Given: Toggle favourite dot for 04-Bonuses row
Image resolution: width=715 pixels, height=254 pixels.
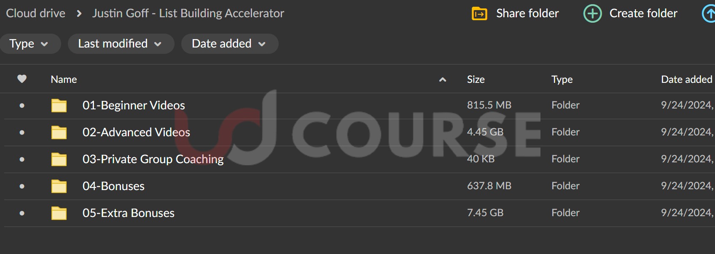Looking at the screenshot, I should point(22,186).
